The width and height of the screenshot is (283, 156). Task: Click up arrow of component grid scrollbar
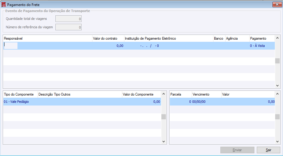pyautogui.click(x=164, y=94)
